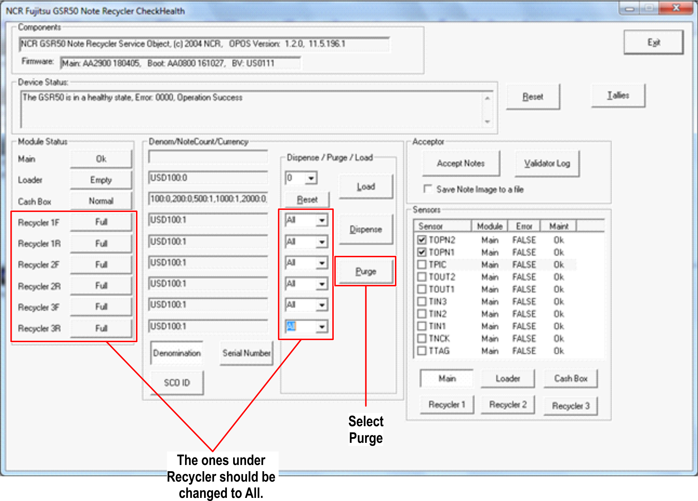Click the SCO ID button

[177, 383]
